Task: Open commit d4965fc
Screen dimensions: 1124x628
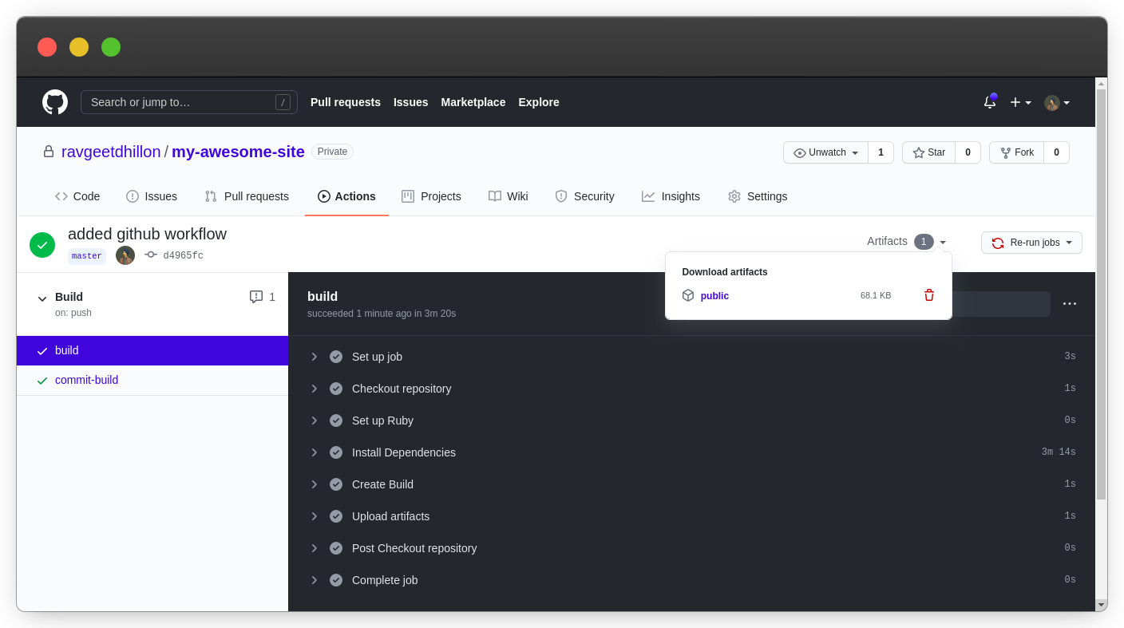Action: point(183,255)
